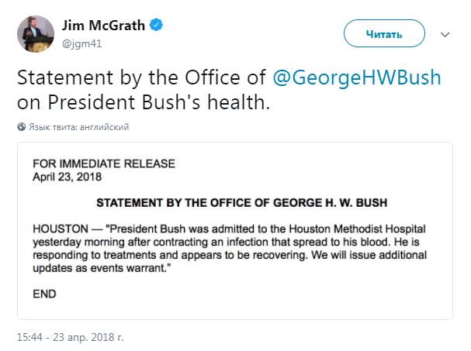Click 'FOR IMMEDIATE RELEASE' line in the attachment
Screen dimensions: 471x351
104,163
